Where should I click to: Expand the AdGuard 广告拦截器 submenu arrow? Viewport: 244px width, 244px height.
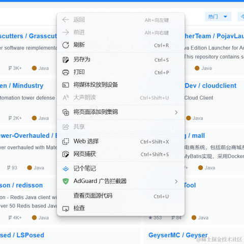tap(176, 181)
